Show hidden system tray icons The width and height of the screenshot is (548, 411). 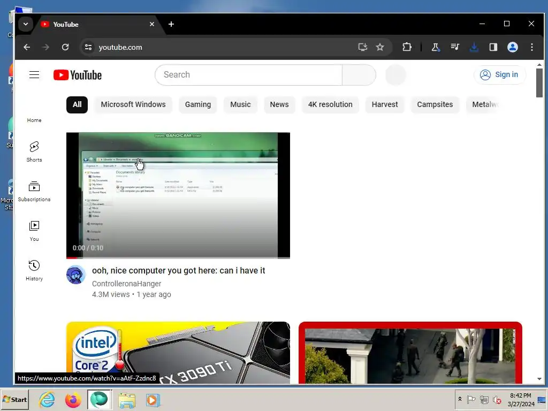460,399
